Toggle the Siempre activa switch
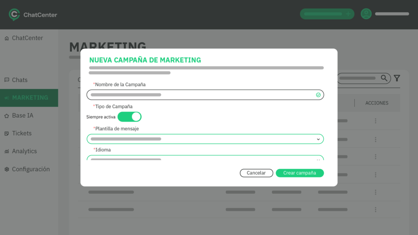This screenshot has height=235, width=418. (129, 117)
